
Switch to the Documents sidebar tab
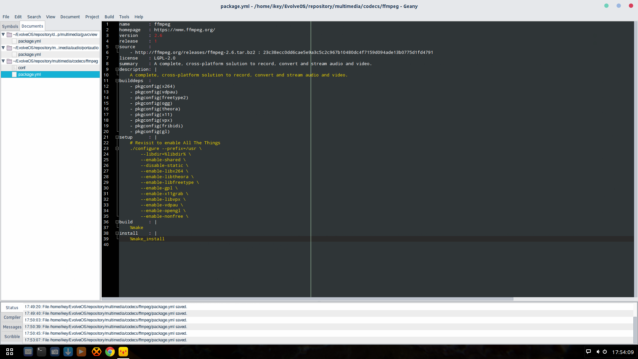[x=32, y=26]
